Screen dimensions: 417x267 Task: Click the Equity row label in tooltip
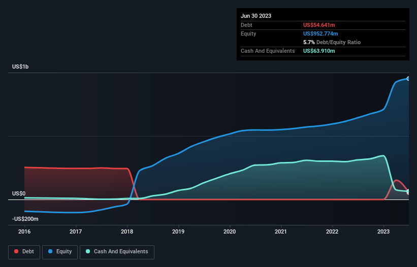tap(248, 34)
